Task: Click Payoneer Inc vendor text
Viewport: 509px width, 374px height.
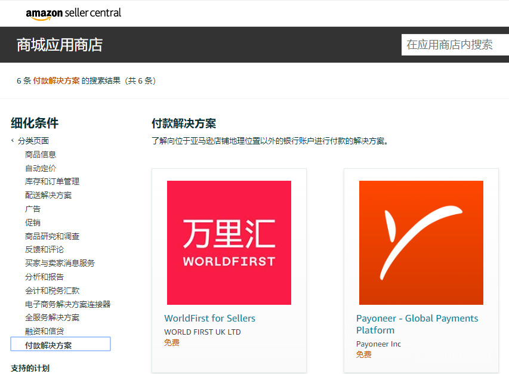Action: (378, 344)
